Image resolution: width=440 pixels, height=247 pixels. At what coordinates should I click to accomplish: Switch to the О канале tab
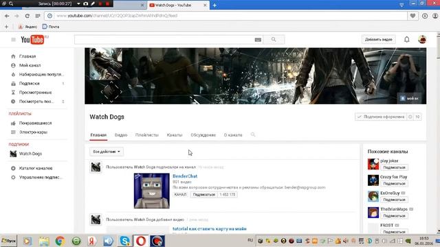click(x=233, y=135)
